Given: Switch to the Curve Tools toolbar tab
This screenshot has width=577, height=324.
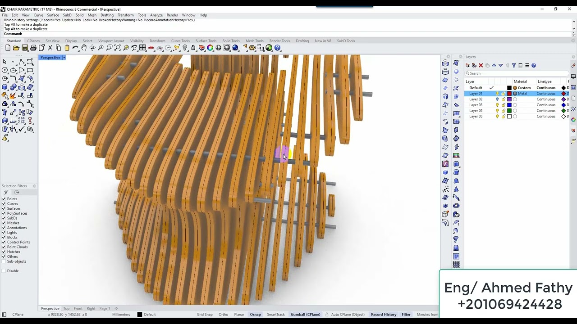Looking at the screenshot, I should pyautogui.click(x=180, y=41).
